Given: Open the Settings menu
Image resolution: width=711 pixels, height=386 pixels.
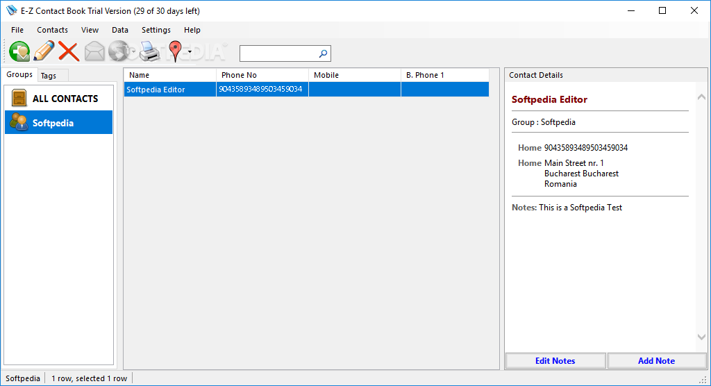Looking at the screenshot, I should pyautogui.click(x=156, y=30).
